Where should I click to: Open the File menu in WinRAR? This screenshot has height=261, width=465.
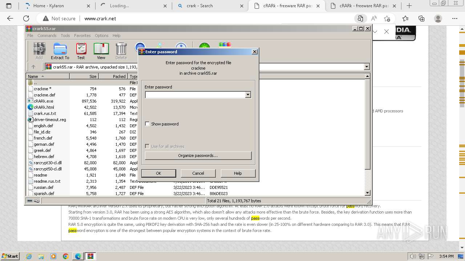pyautogui.click(x=30, y=36)
